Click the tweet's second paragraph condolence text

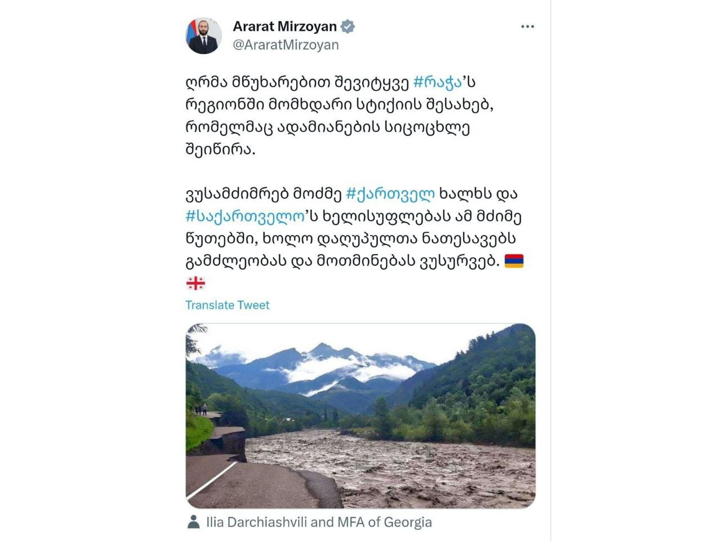pos(354,227)
